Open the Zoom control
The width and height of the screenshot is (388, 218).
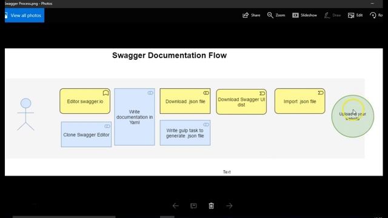point(276,15)
